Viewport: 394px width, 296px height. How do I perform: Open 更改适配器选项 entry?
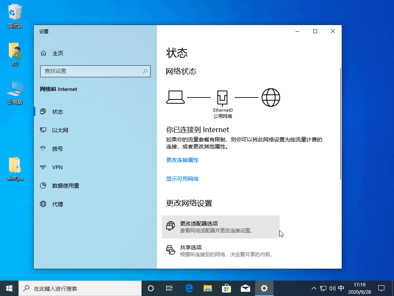click(x=220, y=227)
